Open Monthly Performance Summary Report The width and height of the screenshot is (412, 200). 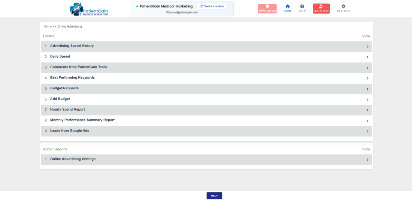(x=82, y=120)
